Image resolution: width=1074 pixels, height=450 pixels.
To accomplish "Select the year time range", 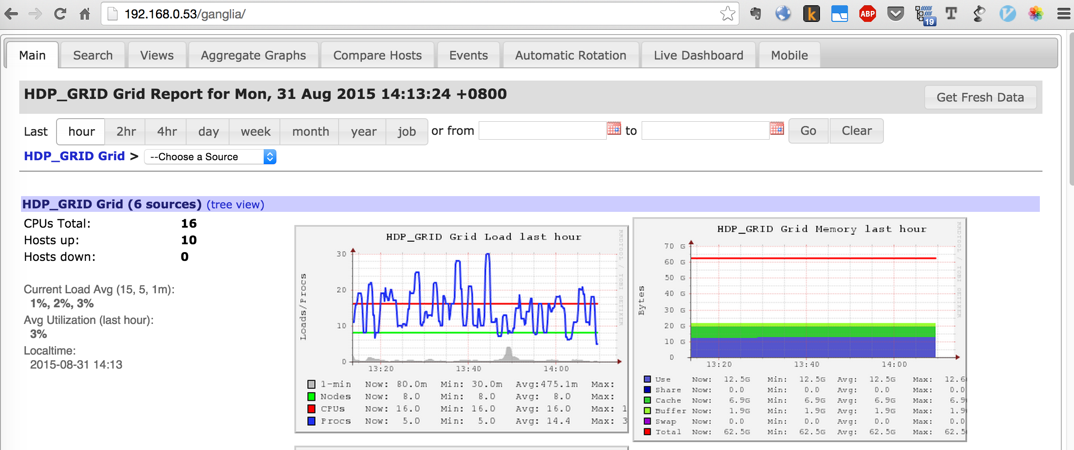I will pyautogui.click(x=363, y=131).
